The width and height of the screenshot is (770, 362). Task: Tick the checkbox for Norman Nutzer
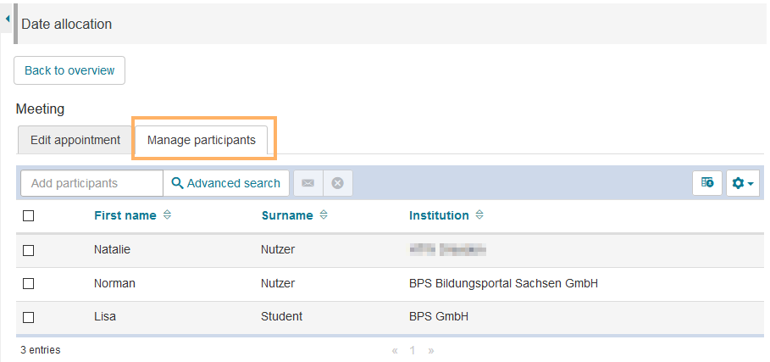coord(29,283)
